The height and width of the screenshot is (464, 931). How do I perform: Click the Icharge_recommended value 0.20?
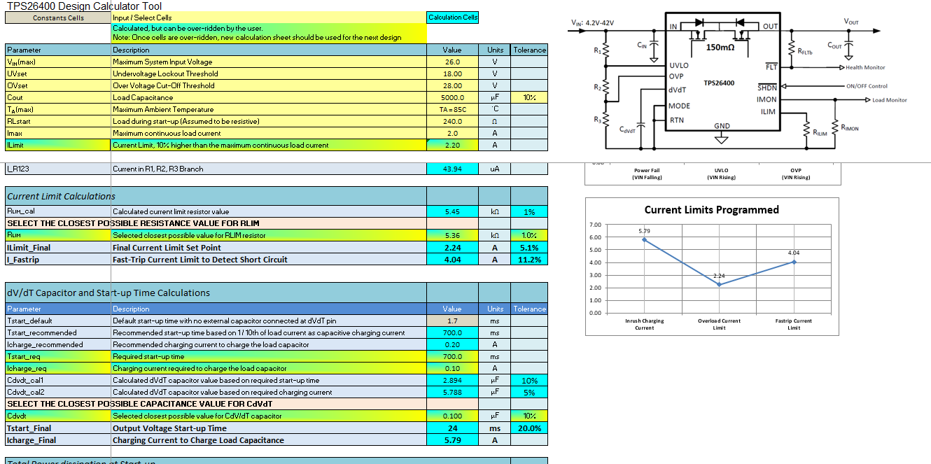pos(452,344)
